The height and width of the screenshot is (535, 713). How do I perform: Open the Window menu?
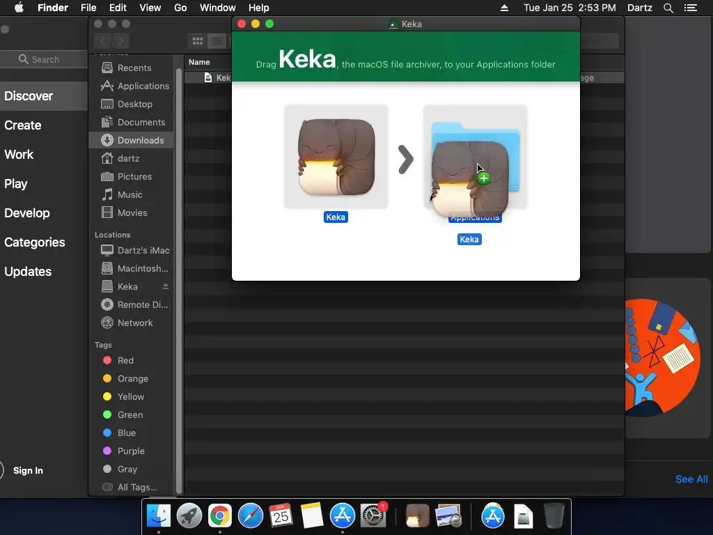(218, 8)
